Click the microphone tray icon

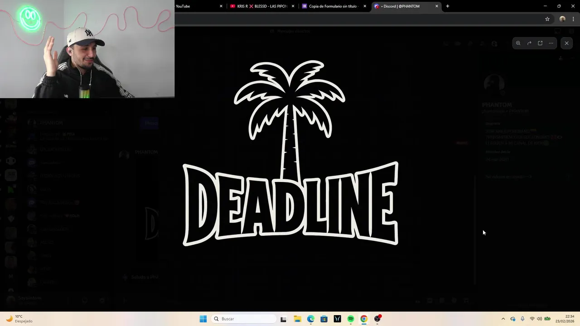(x=522, y=319)
